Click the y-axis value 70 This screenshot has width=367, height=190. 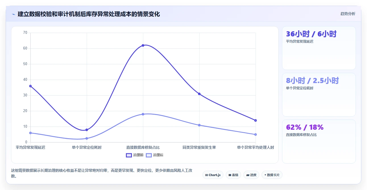coord(25,33)
